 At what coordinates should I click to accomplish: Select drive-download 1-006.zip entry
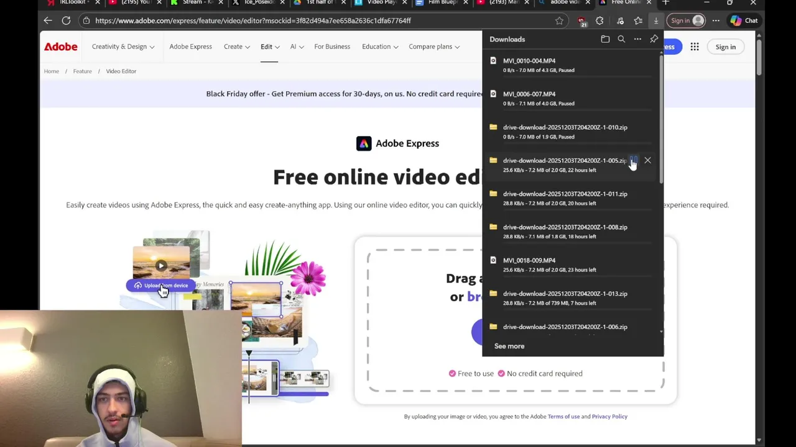point(570,328)
